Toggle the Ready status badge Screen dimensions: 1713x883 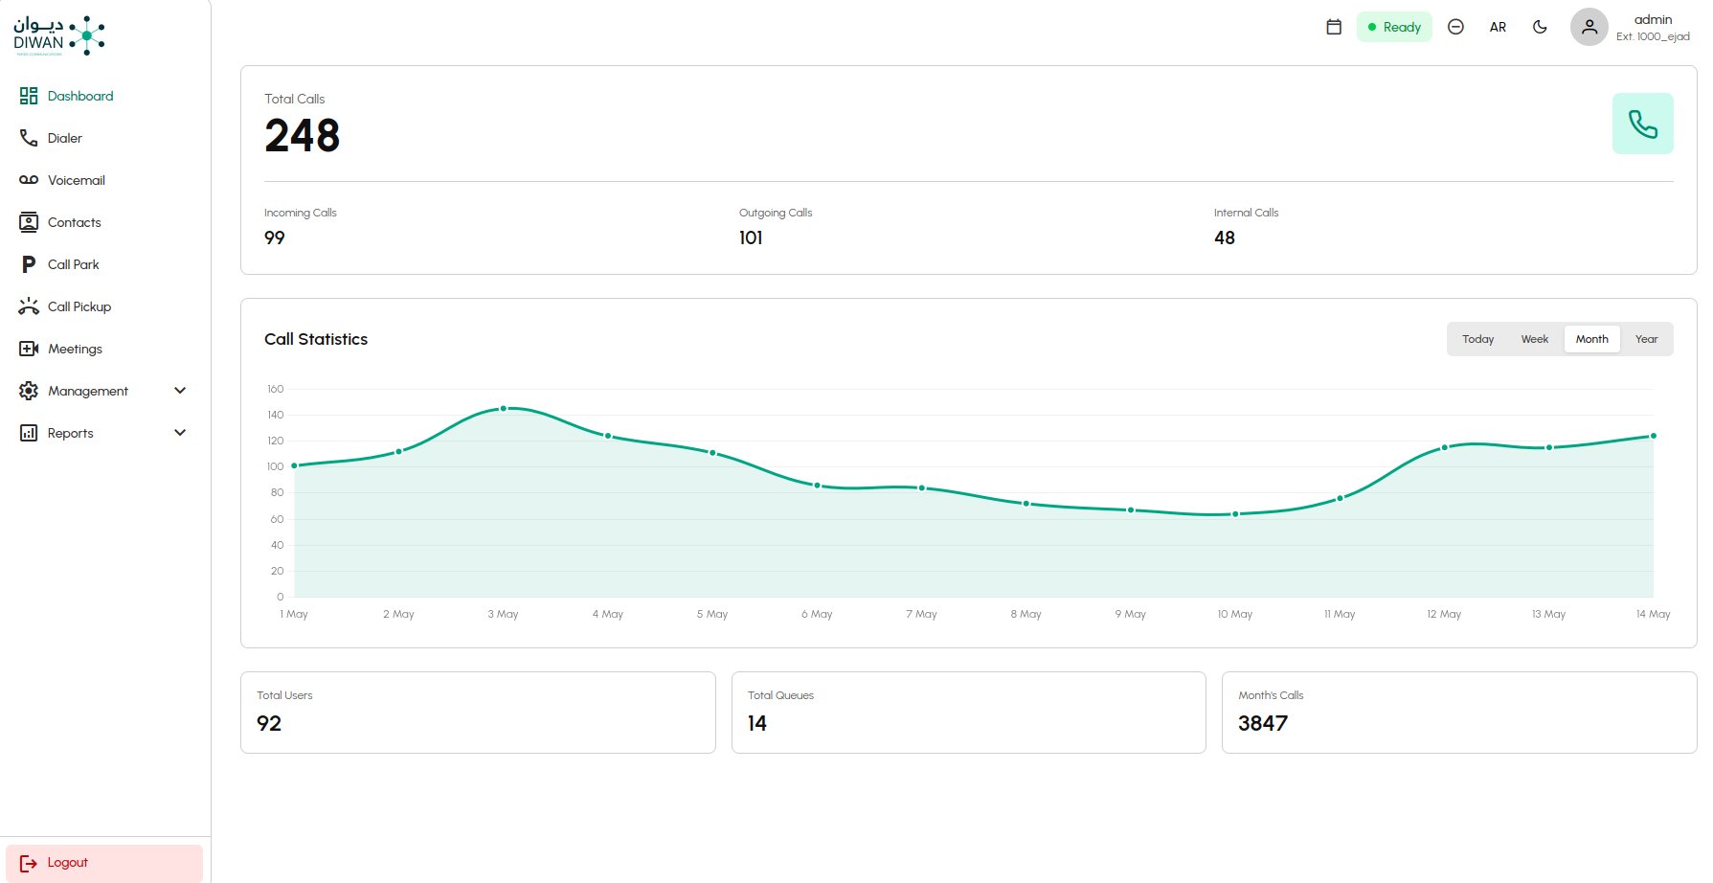pyautogui.click(x=1394, y=27)
